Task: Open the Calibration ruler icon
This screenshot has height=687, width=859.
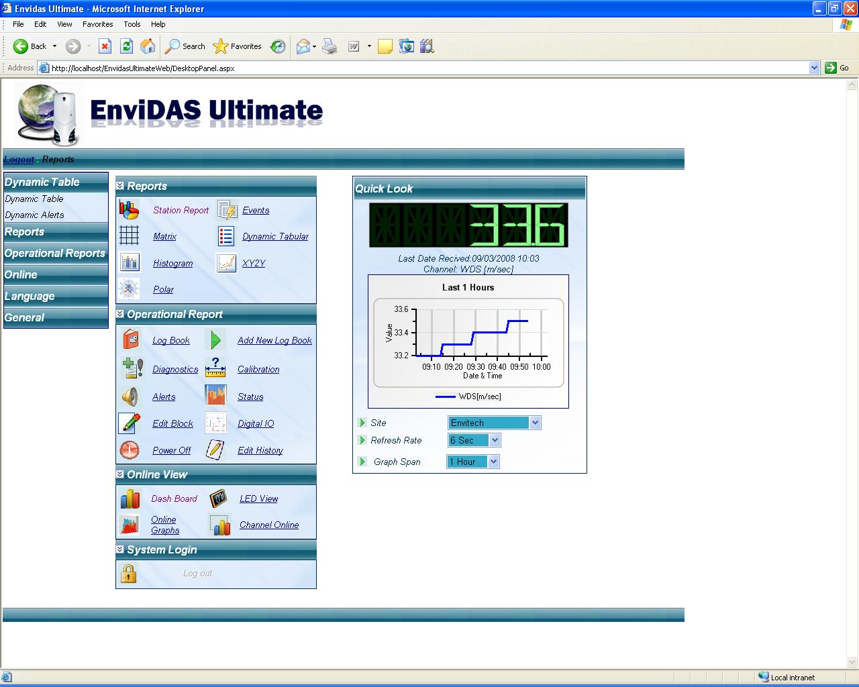Action: 215,368
